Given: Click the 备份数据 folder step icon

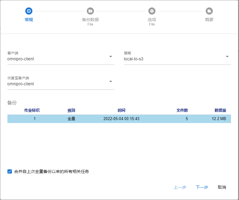Looking at the screenshot, I should (90, 11).
